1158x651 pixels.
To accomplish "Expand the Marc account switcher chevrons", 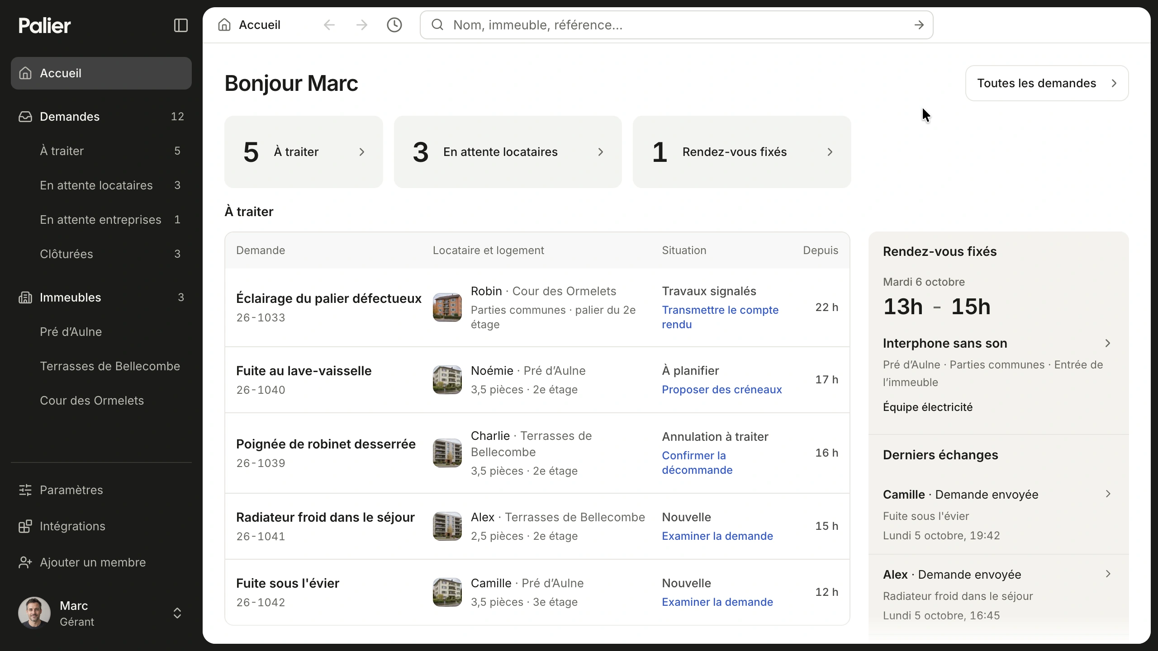I will pyautogui.click(x=177, y=613).
